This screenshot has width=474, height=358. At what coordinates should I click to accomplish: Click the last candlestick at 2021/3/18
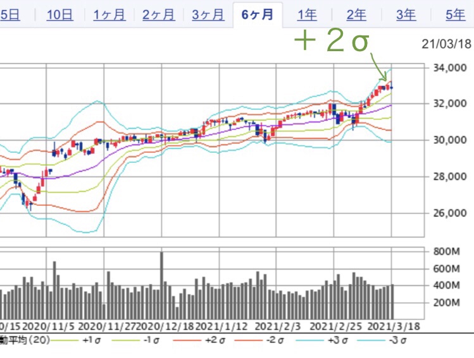coord(392,87)
